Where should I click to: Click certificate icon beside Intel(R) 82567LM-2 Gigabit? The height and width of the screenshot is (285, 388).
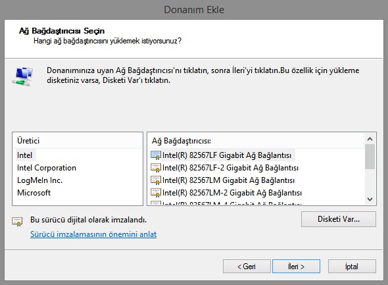156,193
